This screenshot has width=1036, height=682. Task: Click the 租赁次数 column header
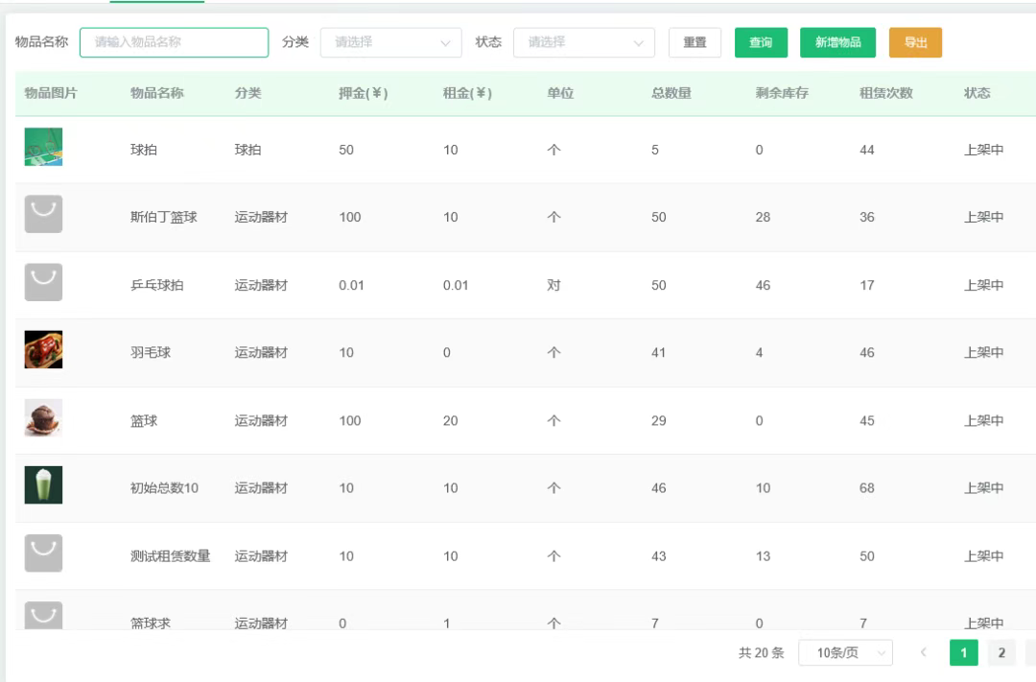click(885, 93)
